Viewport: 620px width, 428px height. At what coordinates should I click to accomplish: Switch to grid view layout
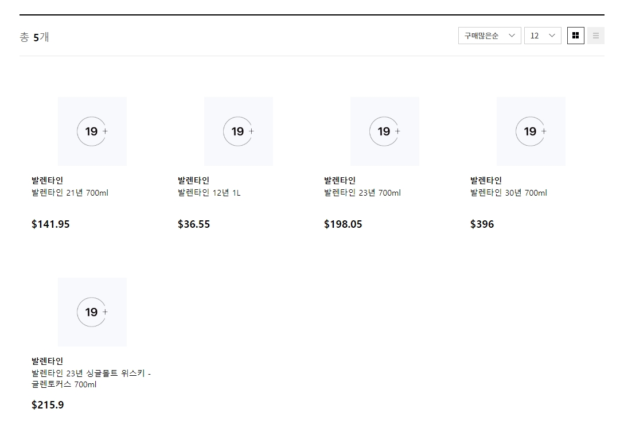[x=575, y=36]
